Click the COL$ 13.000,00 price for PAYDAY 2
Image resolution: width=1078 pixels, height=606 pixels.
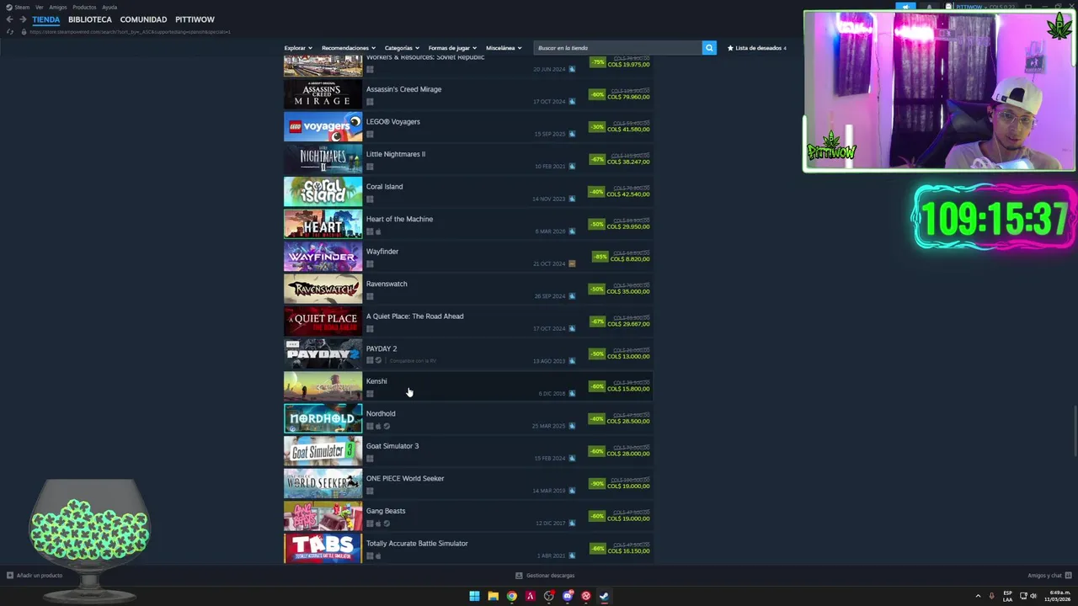click(629, 356)
